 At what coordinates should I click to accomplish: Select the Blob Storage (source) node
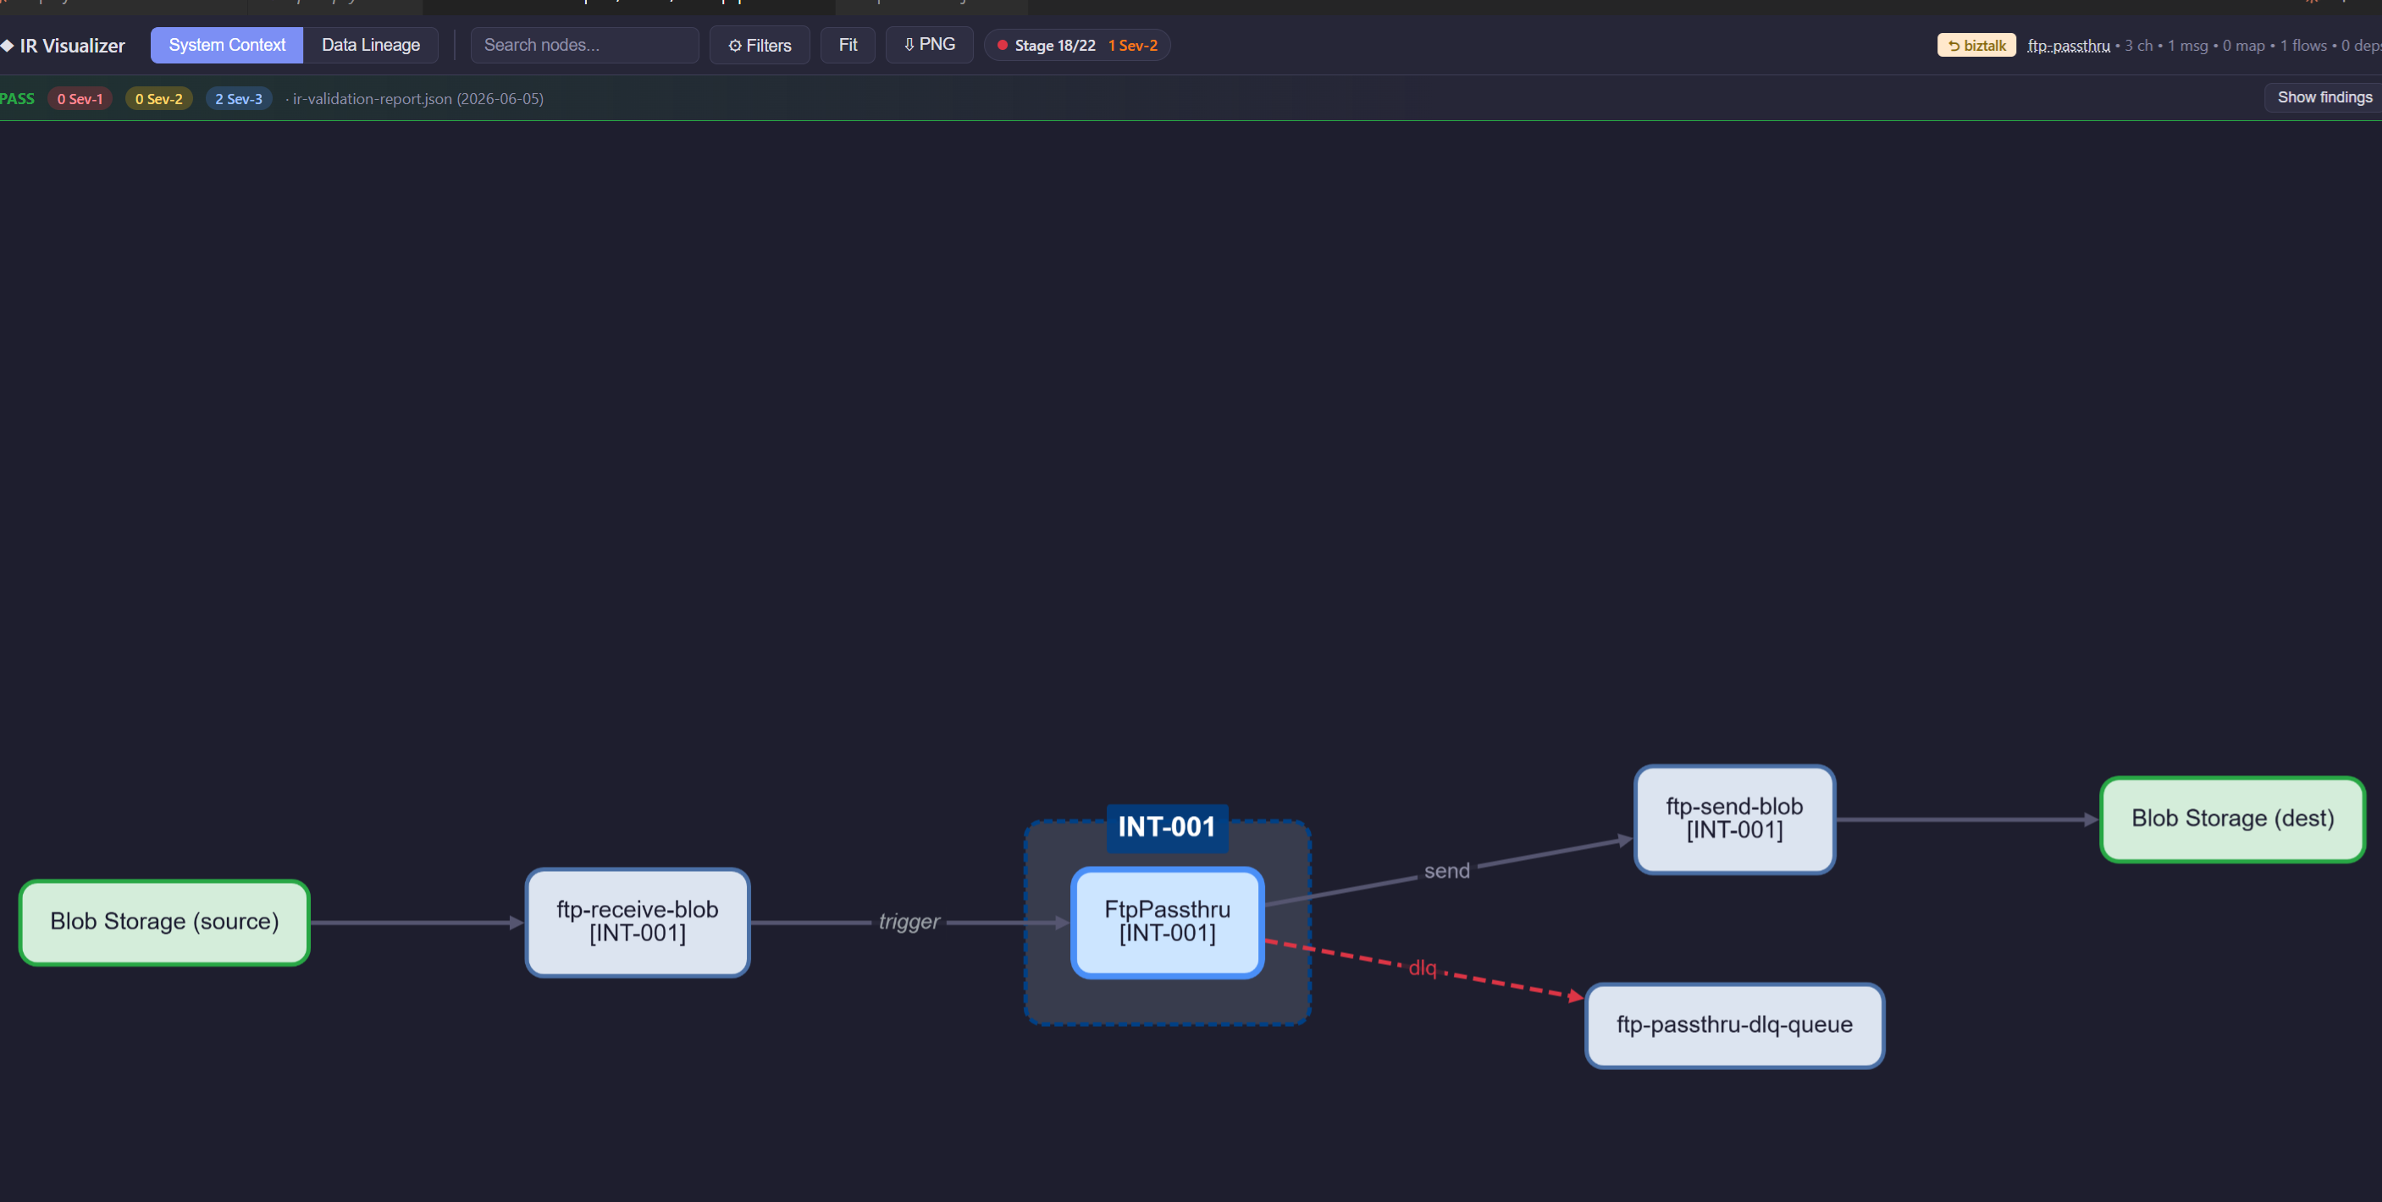(164, 922)
